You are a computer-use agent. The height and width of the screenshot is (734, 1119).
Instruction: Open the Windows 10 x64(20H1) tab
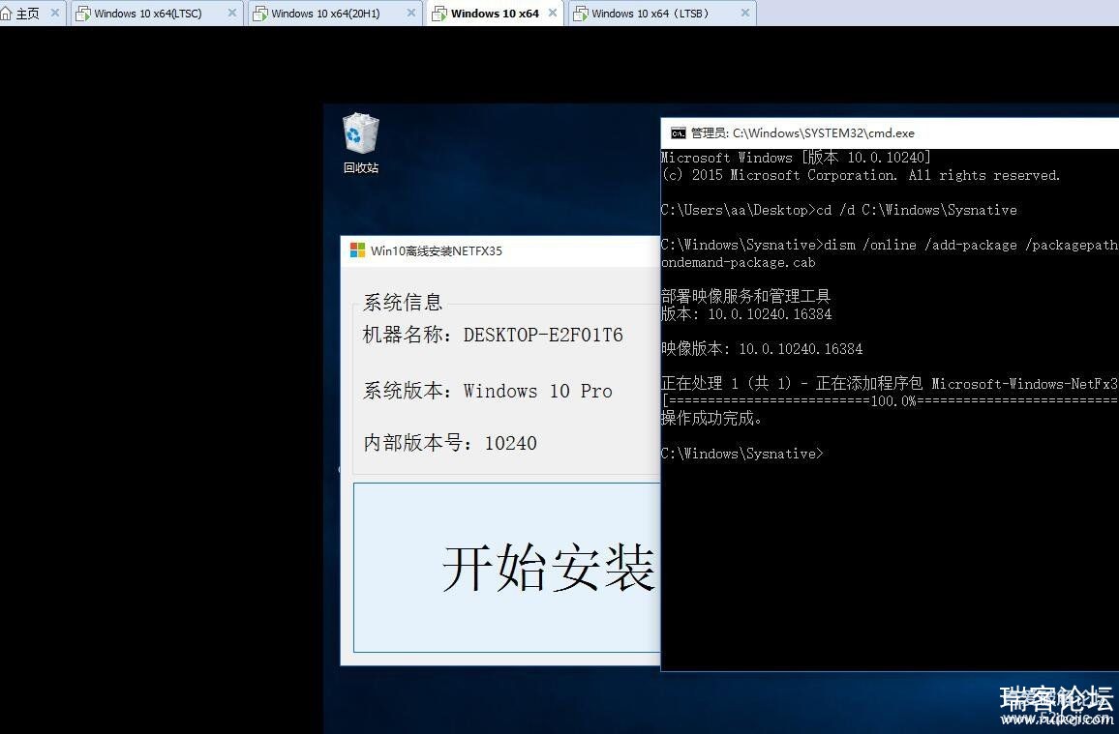click(333, 14)
